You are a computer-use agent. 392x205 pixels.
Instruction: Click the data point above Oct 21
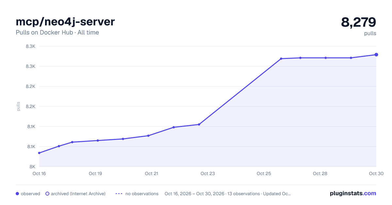click(x=148, y=136)
